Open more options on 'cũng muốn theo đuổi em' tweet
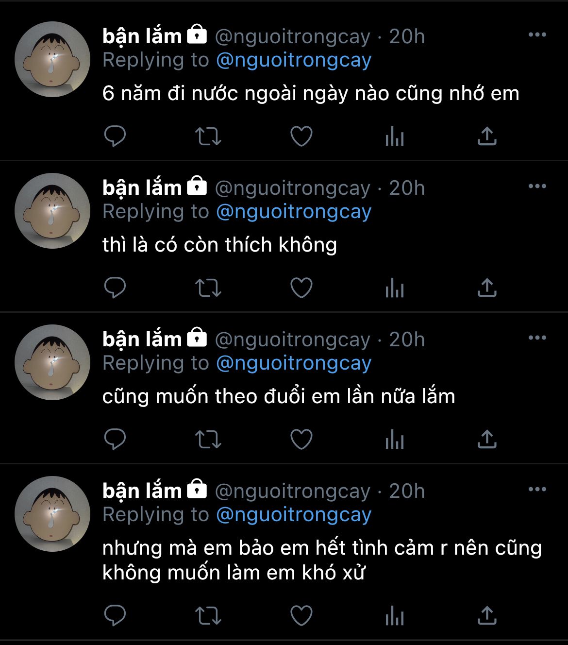568x645 pixels. (537, 338)
